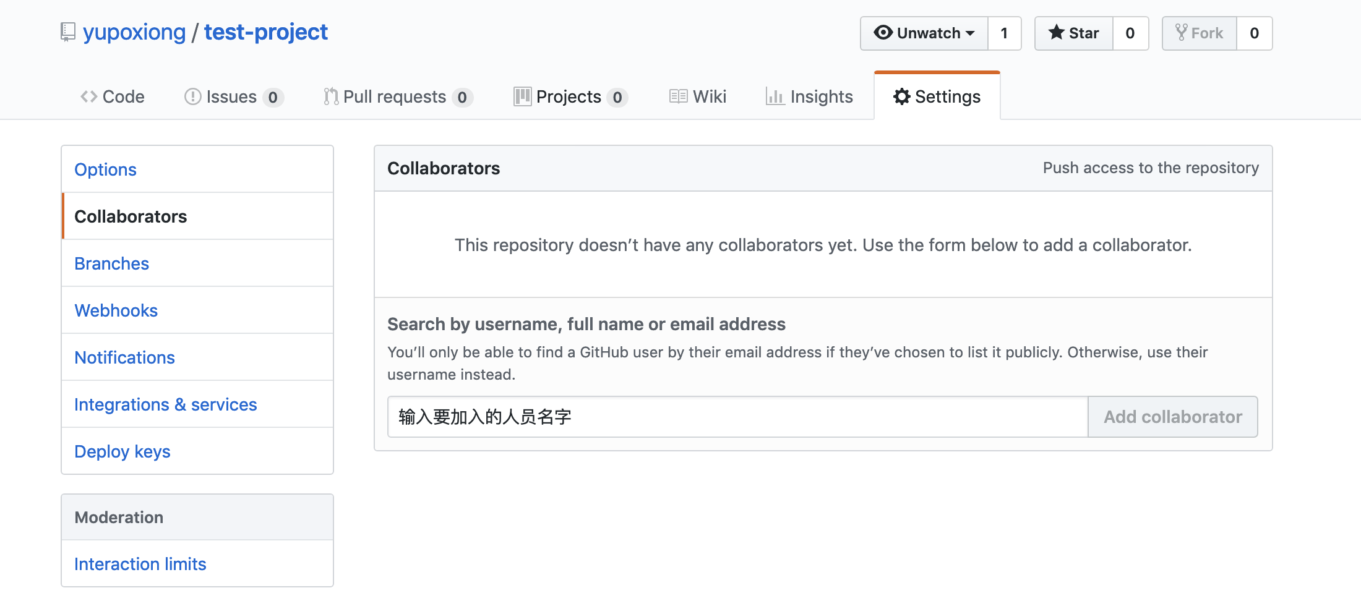Click the stargazers count beside Star
Image resolution: width=1361 pixels, height=601 pixels.
(x=1130, y=33)
